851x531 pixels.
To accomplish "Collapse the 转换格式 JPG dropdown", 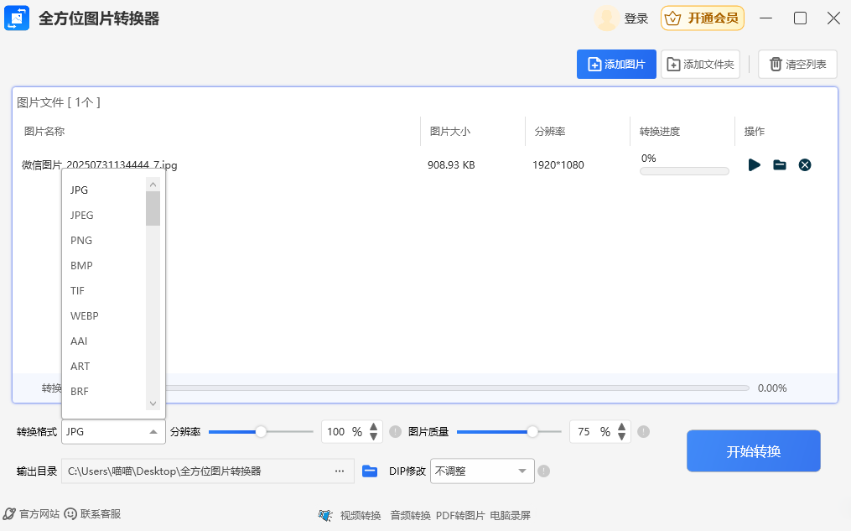I will [153, 432].
